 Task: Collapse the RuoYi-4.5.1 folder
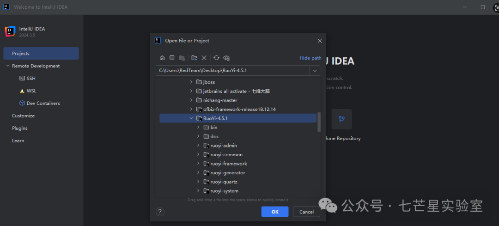coord(191,118)
